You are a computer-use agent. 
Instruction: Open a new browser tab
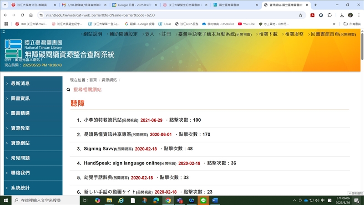(x=315, y=5)
